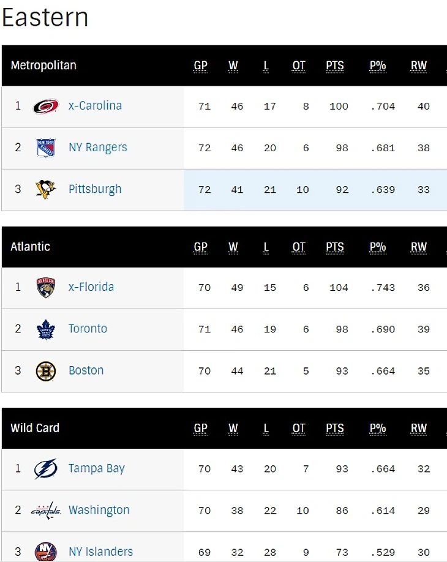Sort Atlantic table by W column

click(x=233, y=247)
